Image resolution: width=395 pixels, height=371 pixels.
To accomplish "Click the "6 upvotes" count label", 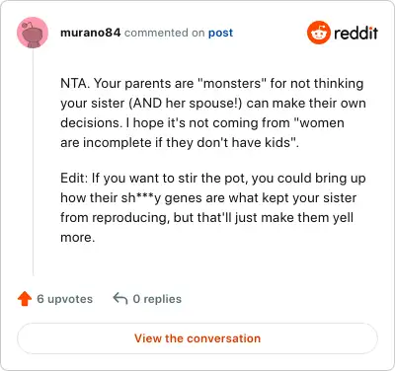I will tap(65, 299).
